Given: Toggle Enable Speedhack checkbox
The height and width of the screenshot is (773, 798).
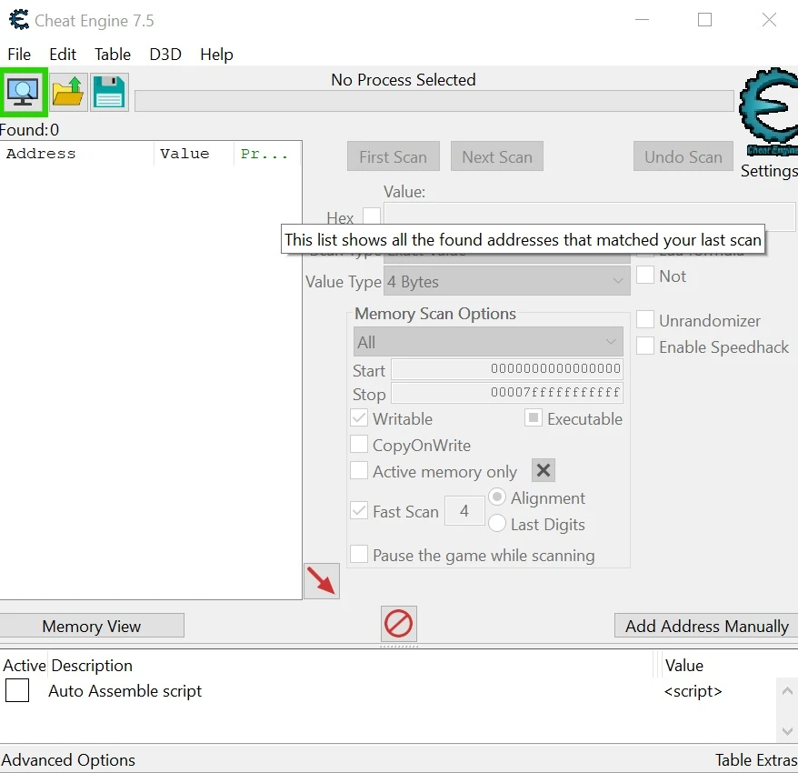Looking at the screenshot, I should [645, 346].
